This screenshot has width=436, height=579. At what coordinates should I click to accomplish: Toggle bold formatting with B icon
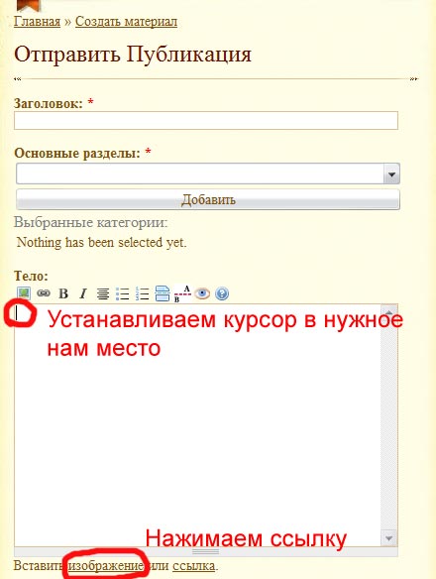click(x=63, y=293)
